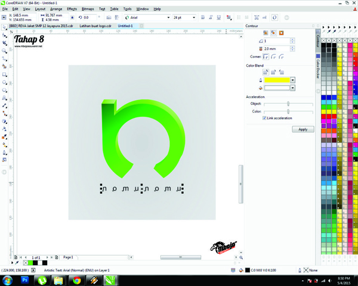Image resolution: width=358 pixels, height=286 pixels.
Task: Select the Rectangle tool in the toolbox
Action: [x=5, y=74]
